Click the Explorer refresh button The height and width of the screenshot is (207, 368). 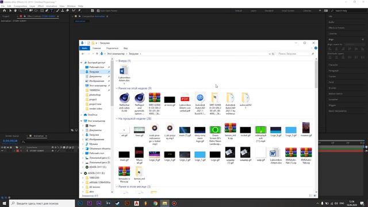coord(273,53)
